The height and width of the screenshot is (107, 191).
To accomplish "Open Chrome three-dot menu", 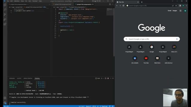I will click(x=187, y=6).
